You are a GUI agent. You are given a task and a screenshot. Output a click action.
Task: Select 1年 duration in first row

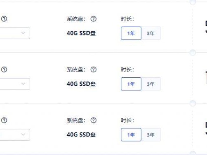[131, 33]
